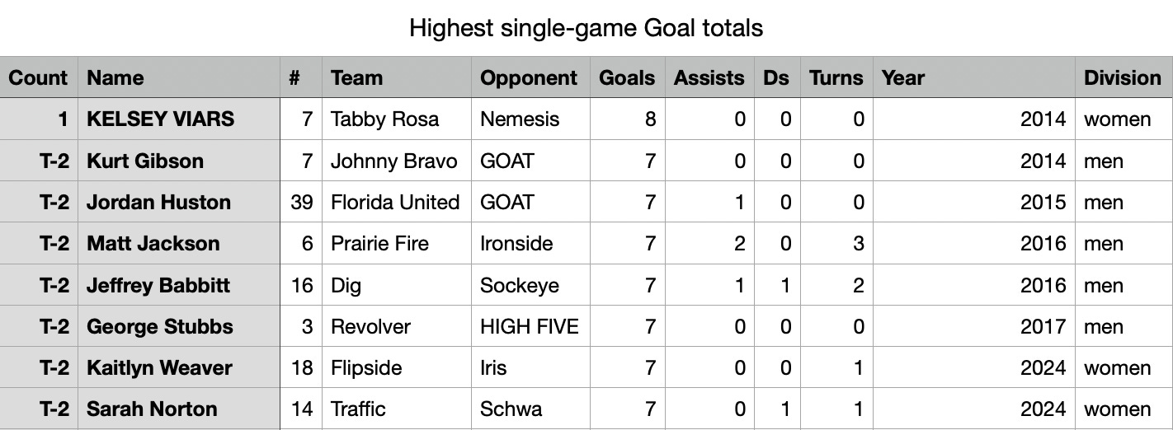Screen dimensions: 1173x430
Task: Select Kaitlyn Weaver's name cell
Action: point(179,367)
